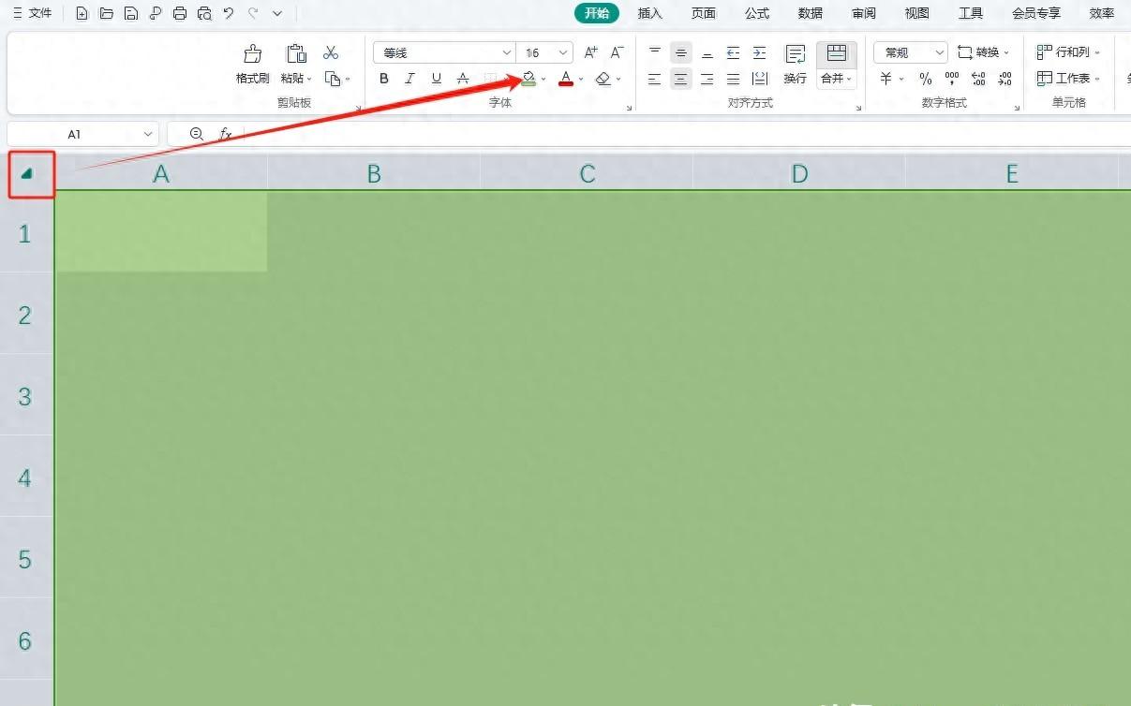This screenshot has width=1131, height=706.
Task: Click the increase decimal places icon
Action: coord(978,79)
